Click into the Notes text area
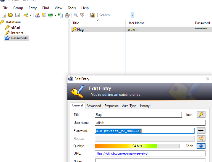Screen dimensions: 212x162 (x=150, y=161)
